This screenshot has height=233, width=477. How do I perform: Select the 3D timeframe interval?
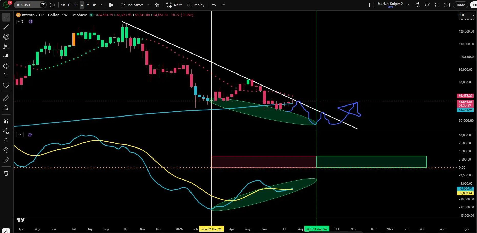click(75, 5)
